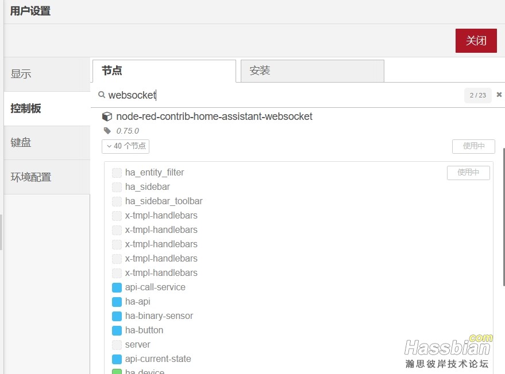Select the api-call-service node name

(155, 287)
